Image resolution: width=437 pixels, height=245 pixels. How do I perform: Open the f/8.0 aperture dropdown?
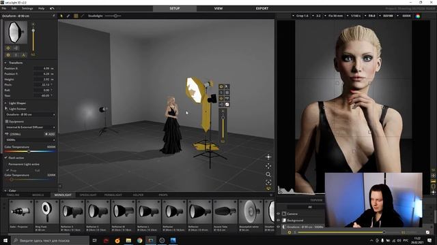click(x=370, y=16)
